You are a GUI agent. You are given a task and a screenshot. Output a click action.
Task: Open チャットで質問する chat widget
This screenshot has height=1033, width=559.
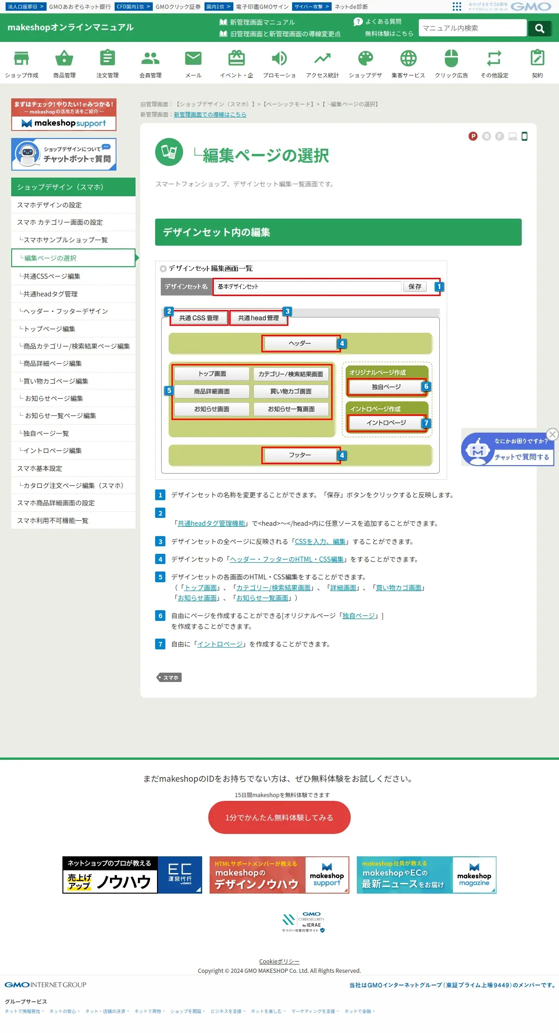(507, 449)
